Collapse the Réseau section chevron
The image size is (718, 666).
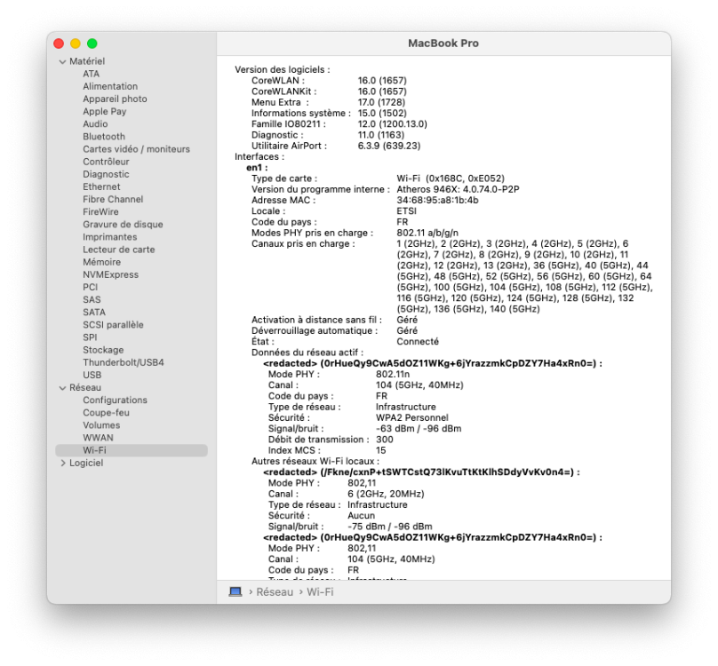point(63,388)
